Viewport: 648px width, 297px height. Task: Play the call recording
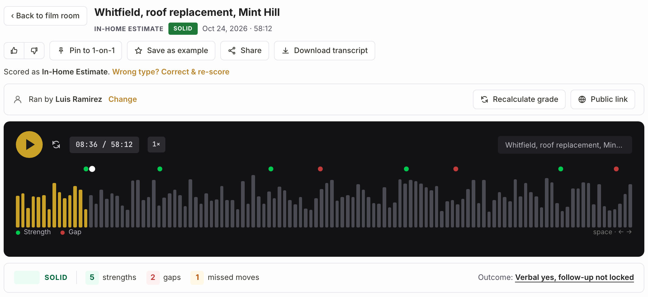pyautogui.click(x=29, y=145)
